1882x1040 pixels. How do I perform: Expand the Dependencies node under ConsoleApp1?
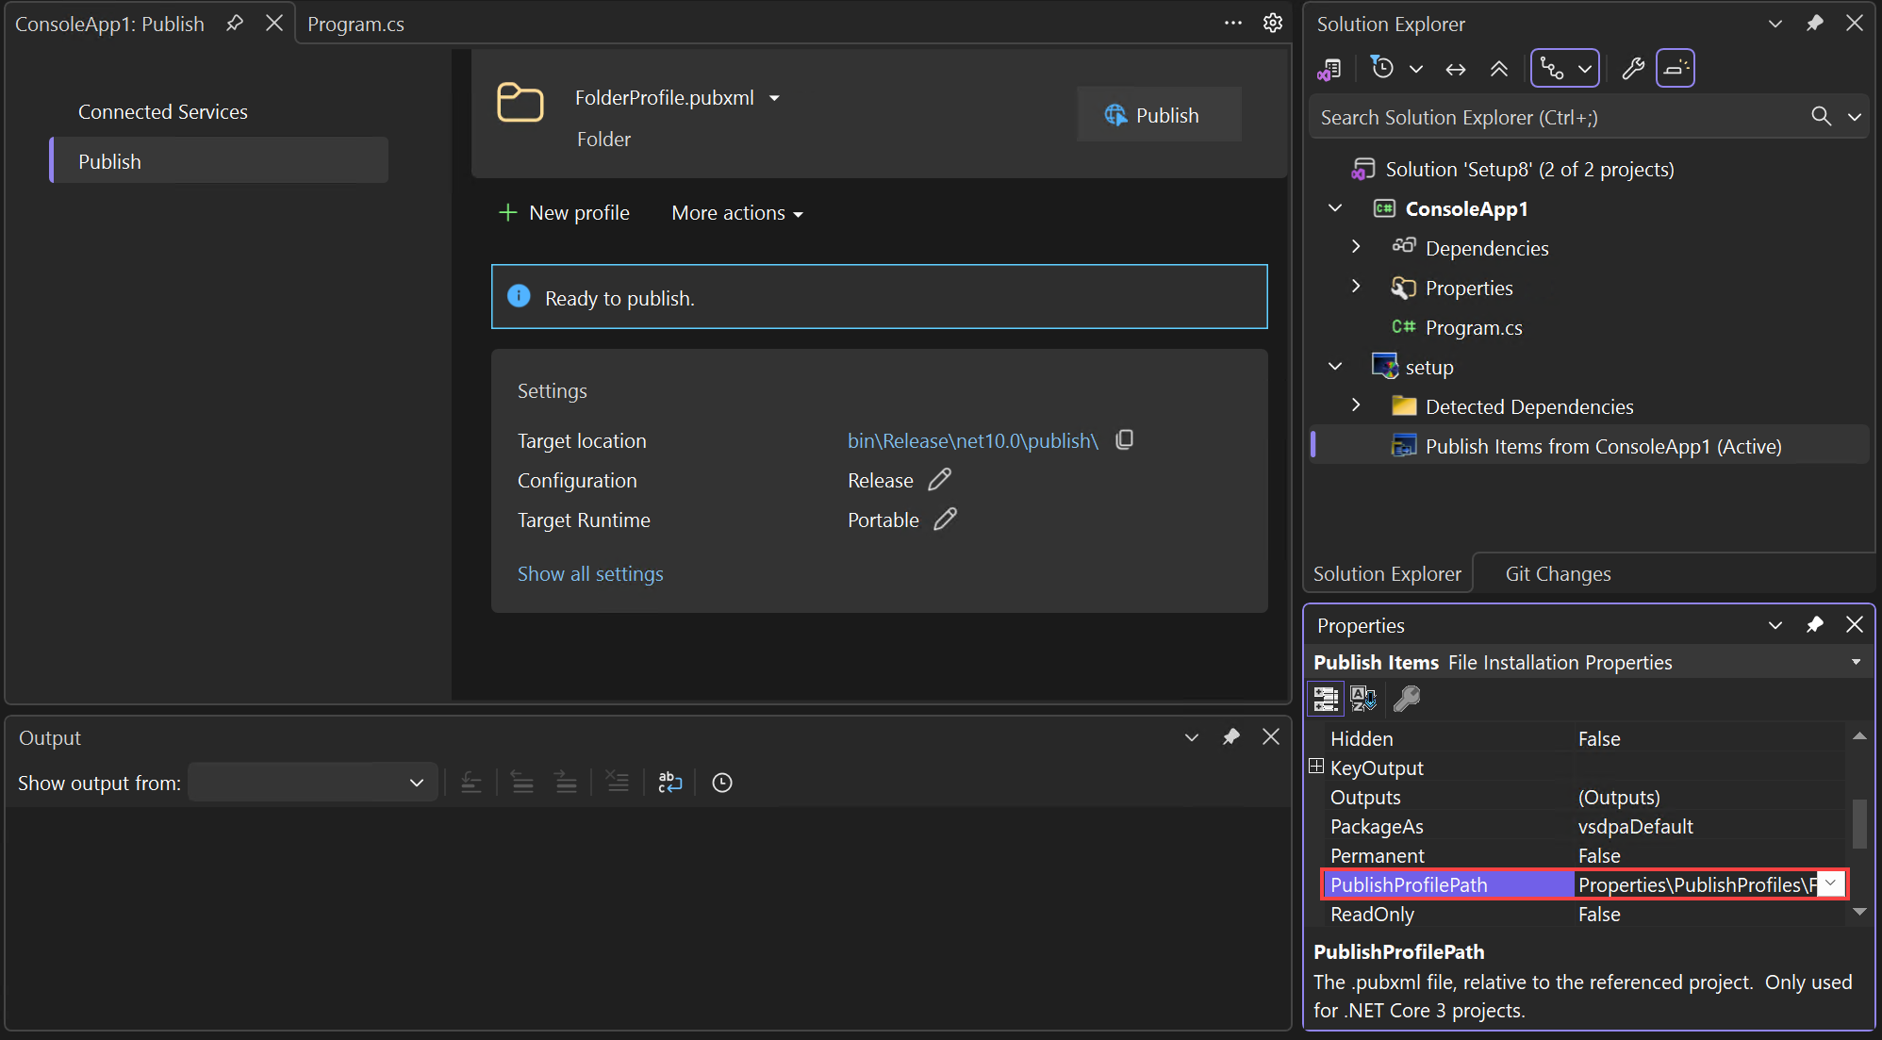tap(1356, 246)
